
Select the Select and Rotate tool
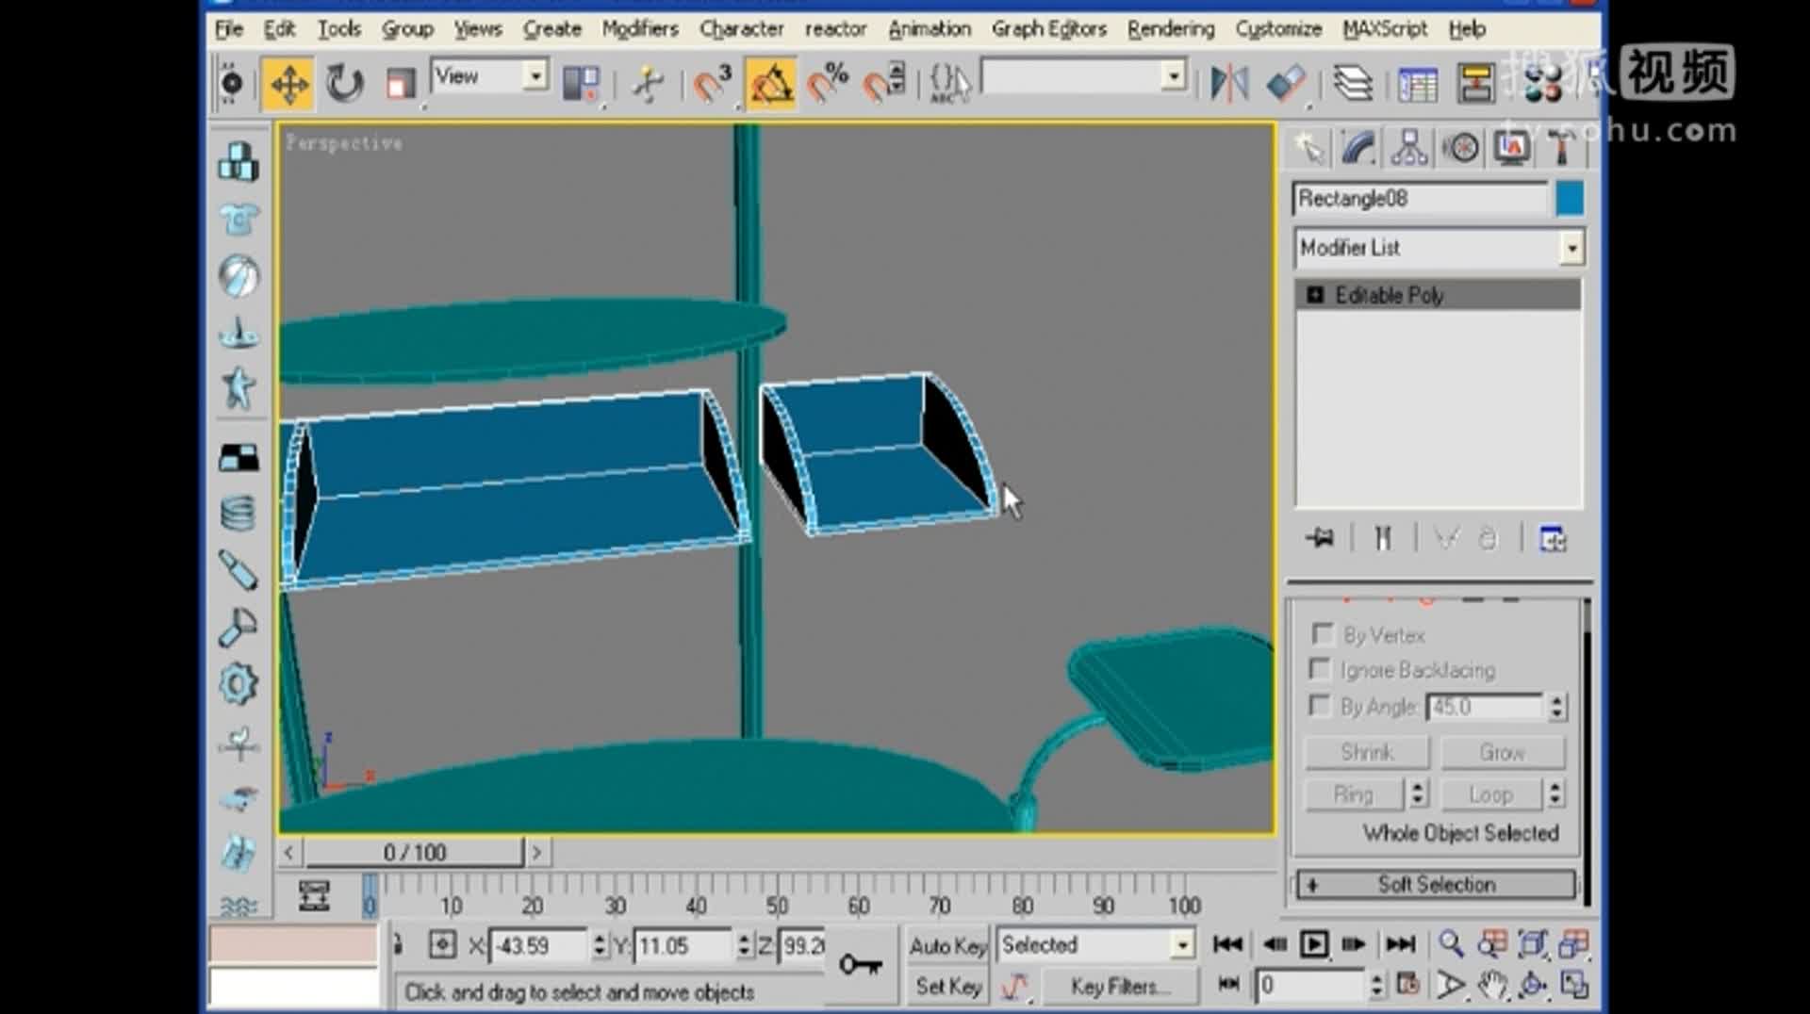pos(343,83)
